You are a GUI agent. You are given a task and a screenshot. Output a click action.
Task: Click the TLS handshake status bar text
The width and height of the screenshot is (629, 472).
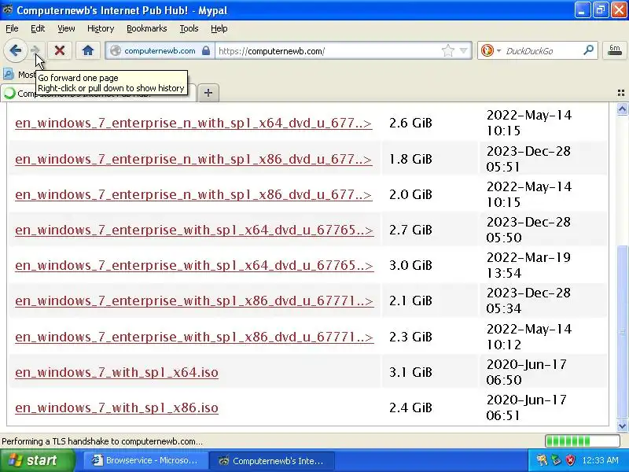point(102,441)
